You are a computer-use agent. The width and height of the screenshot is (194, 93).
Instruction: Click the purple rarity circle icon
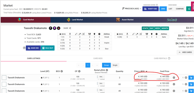point(55,28)
